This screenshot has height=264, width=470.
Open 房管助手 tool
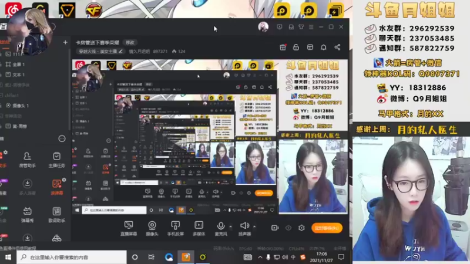(x=27, y=159)
